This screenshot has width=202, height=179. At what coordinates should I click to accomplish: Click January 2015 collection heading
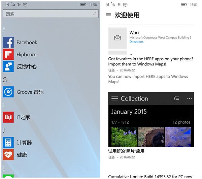point(129,112)
